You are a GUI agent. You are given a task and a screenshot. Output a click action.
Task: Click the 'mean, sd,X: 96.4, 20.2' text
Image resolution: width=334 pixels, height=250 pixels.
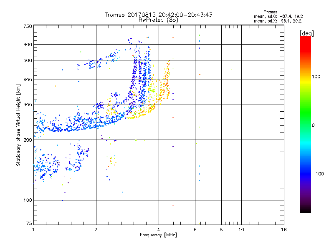278,21
